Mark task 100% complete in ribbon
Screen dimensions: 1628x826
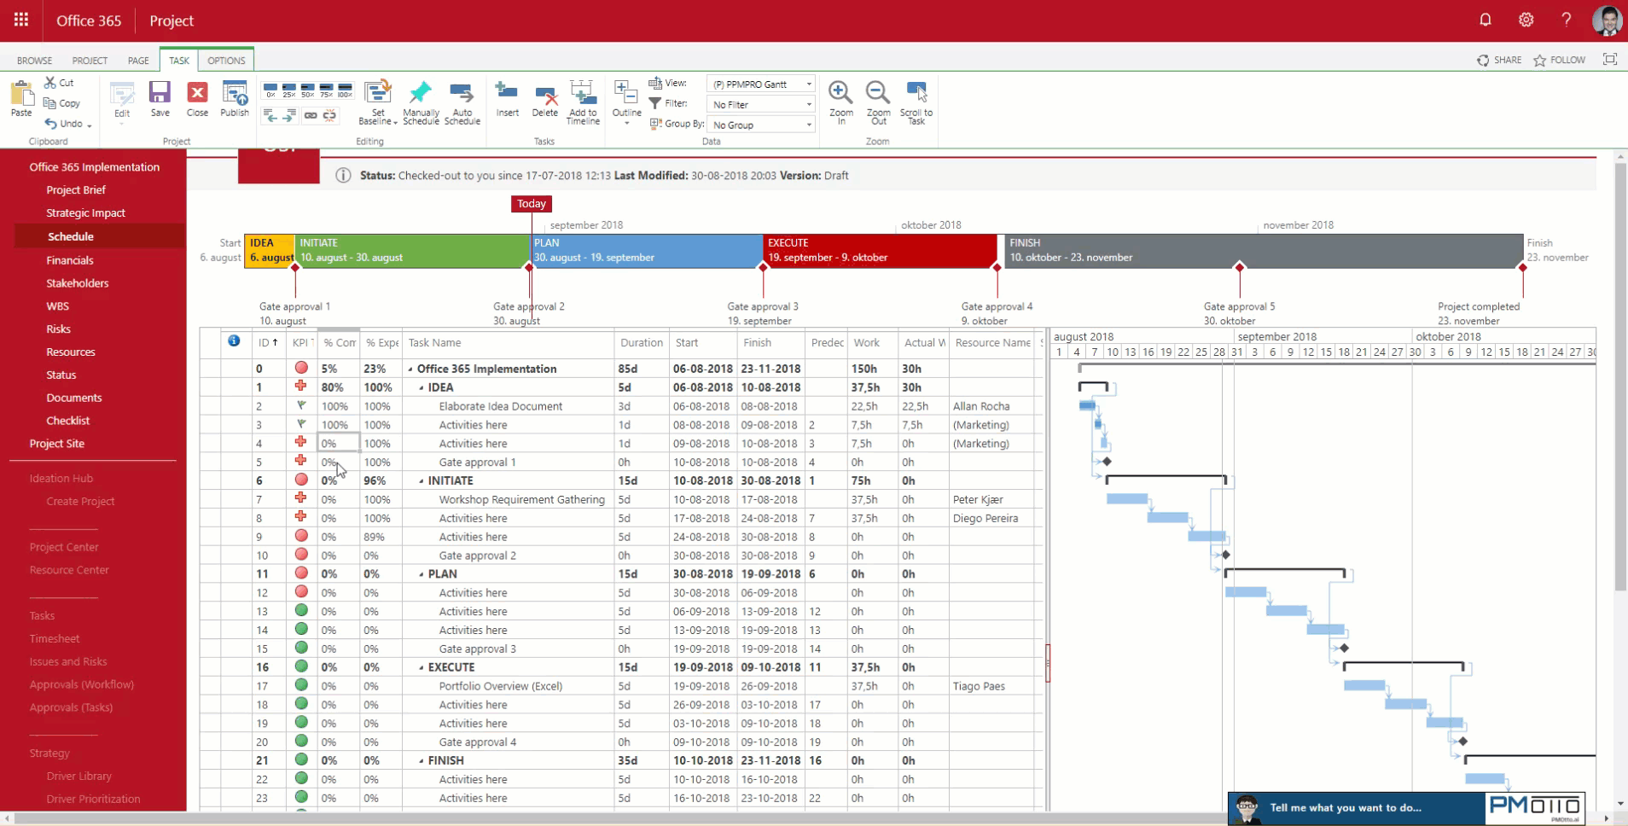click(346, 90)
